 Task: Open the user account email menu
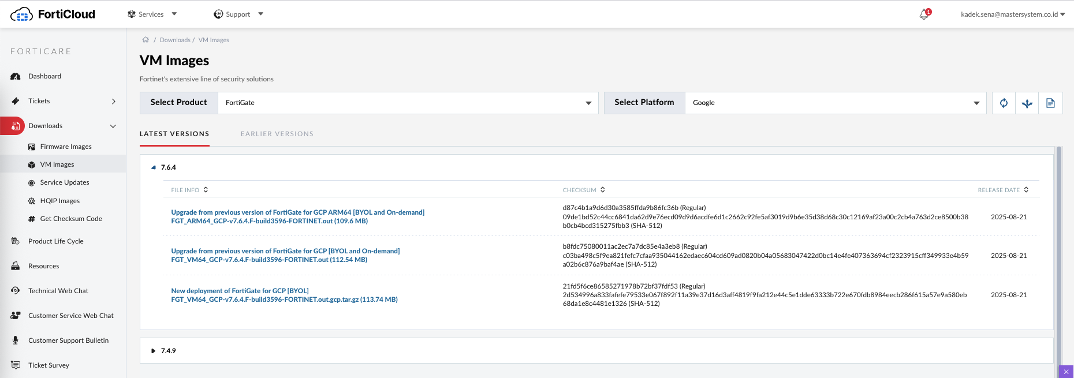pyautogui.click(x=1012, y=14)
